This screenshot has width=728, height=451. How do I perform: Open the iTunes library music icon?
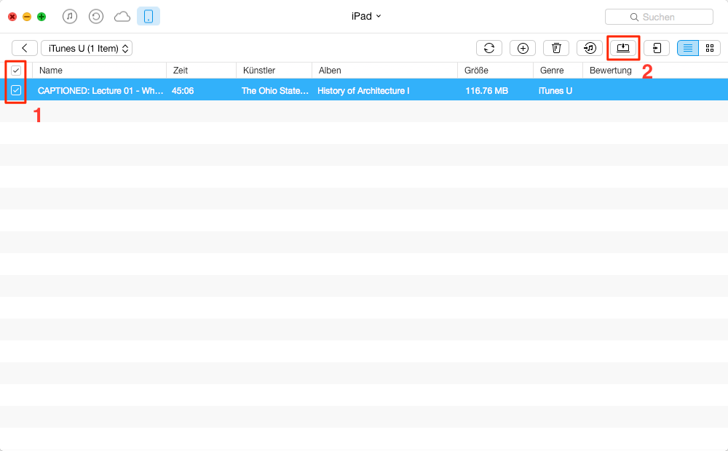[70, 17]
